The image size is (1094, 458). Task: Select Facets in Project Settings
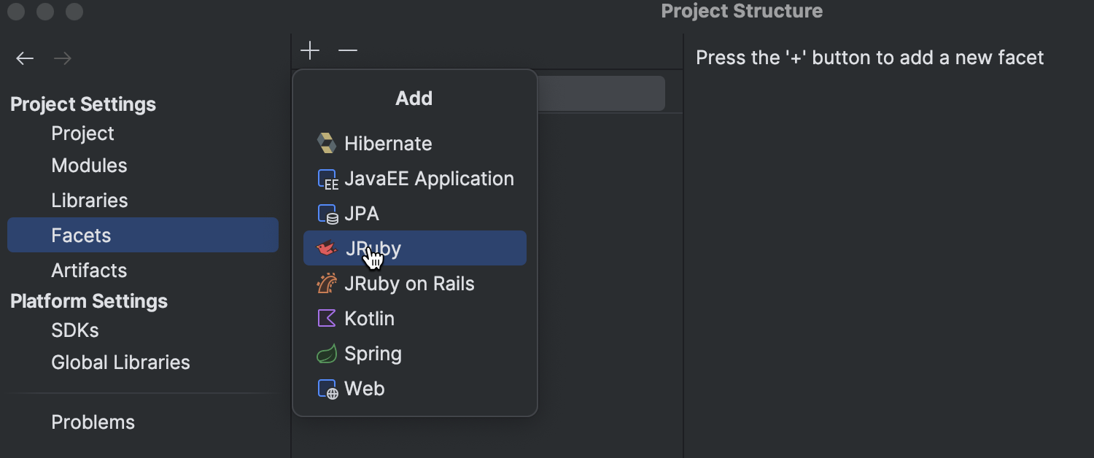[81, 235]
